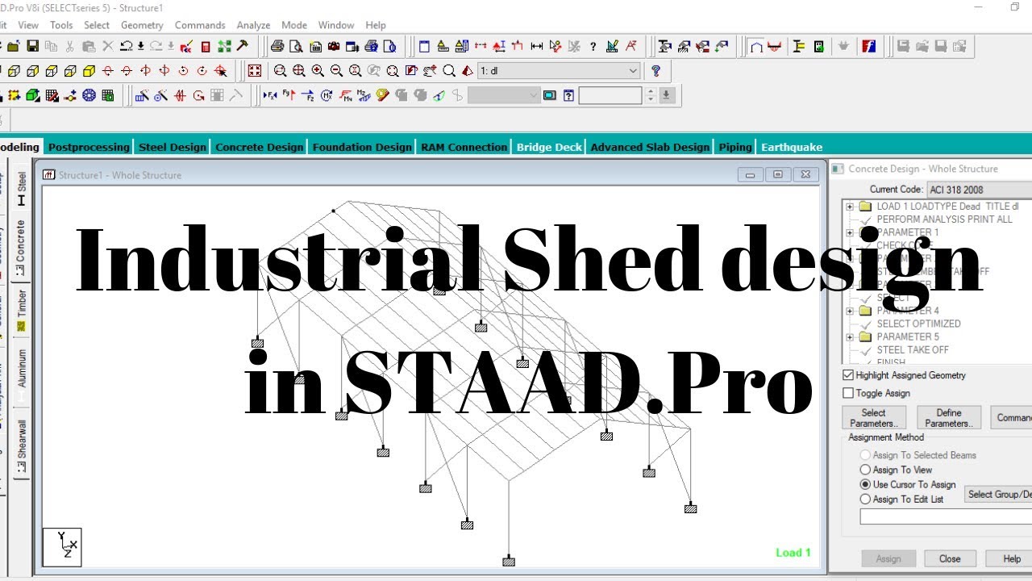The width and height of the screenshot is (1032, 581).
Task: Click the assignment list input field
Action: coord(946,516)
